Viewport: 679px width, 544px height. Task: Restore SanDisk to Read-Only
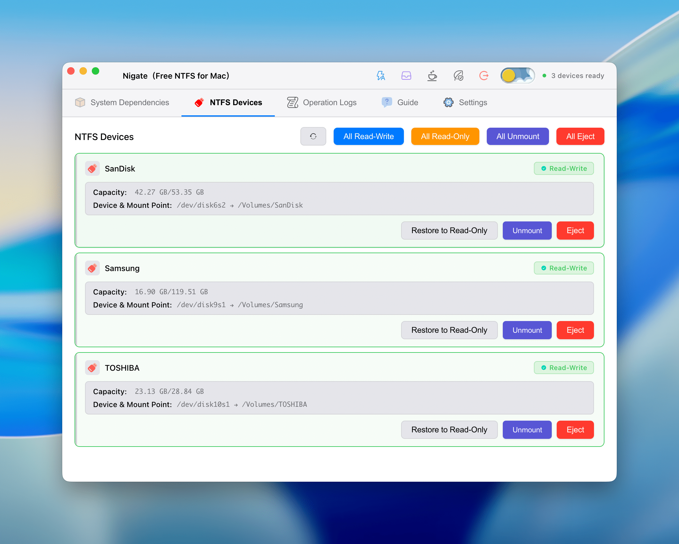449,230
